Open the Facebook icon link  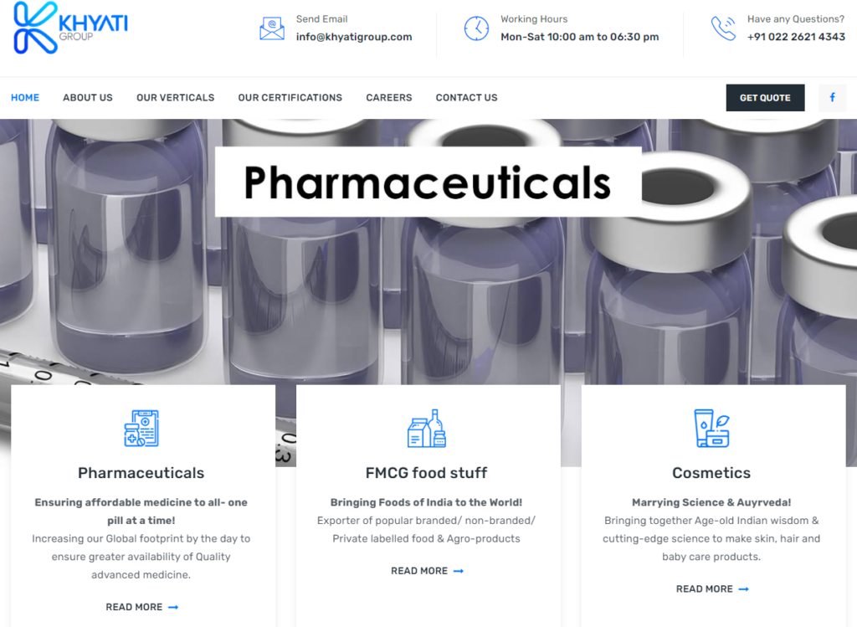pos(832,98)
